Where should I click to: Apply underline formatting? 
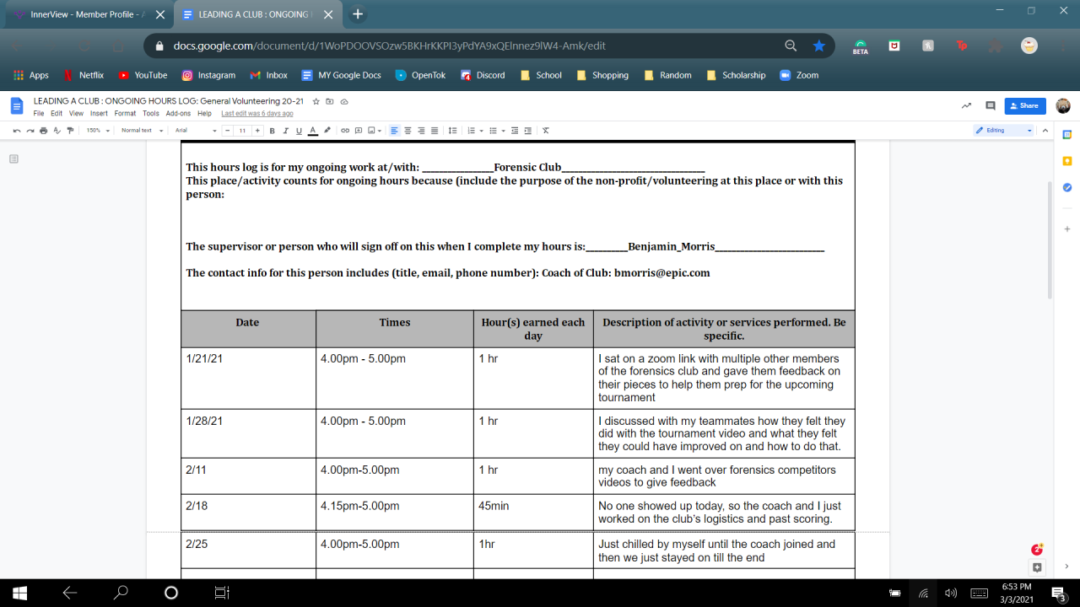pyautogui.click(x=299, y=131)
